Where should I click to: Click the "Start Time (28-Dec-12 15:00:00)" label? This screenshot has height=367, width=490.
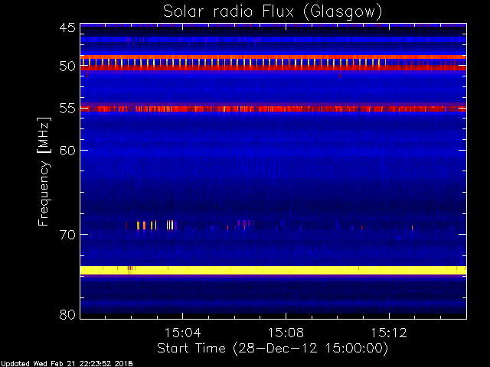tap(273, 349)
